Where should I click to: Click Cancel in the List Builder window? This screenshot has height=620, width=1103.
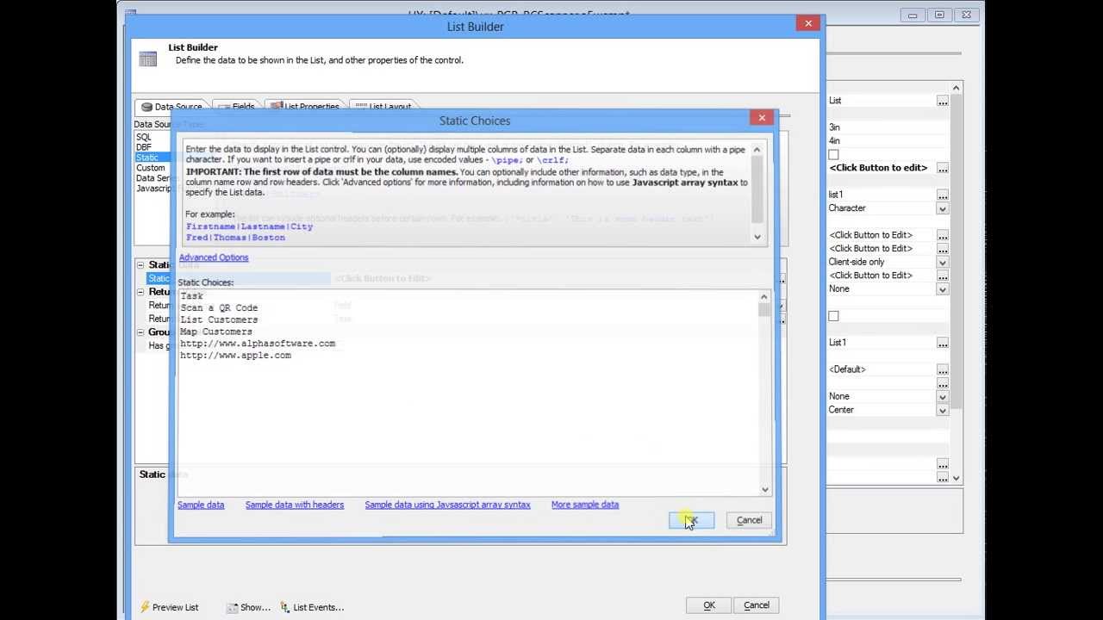pyautogui.click(x=757, y=605)
